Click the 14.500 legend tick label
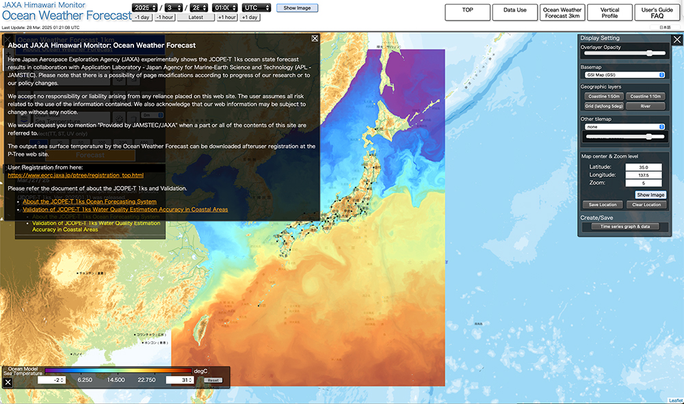The width and height of the screenshot is (684, 404). tap(116, 380)
